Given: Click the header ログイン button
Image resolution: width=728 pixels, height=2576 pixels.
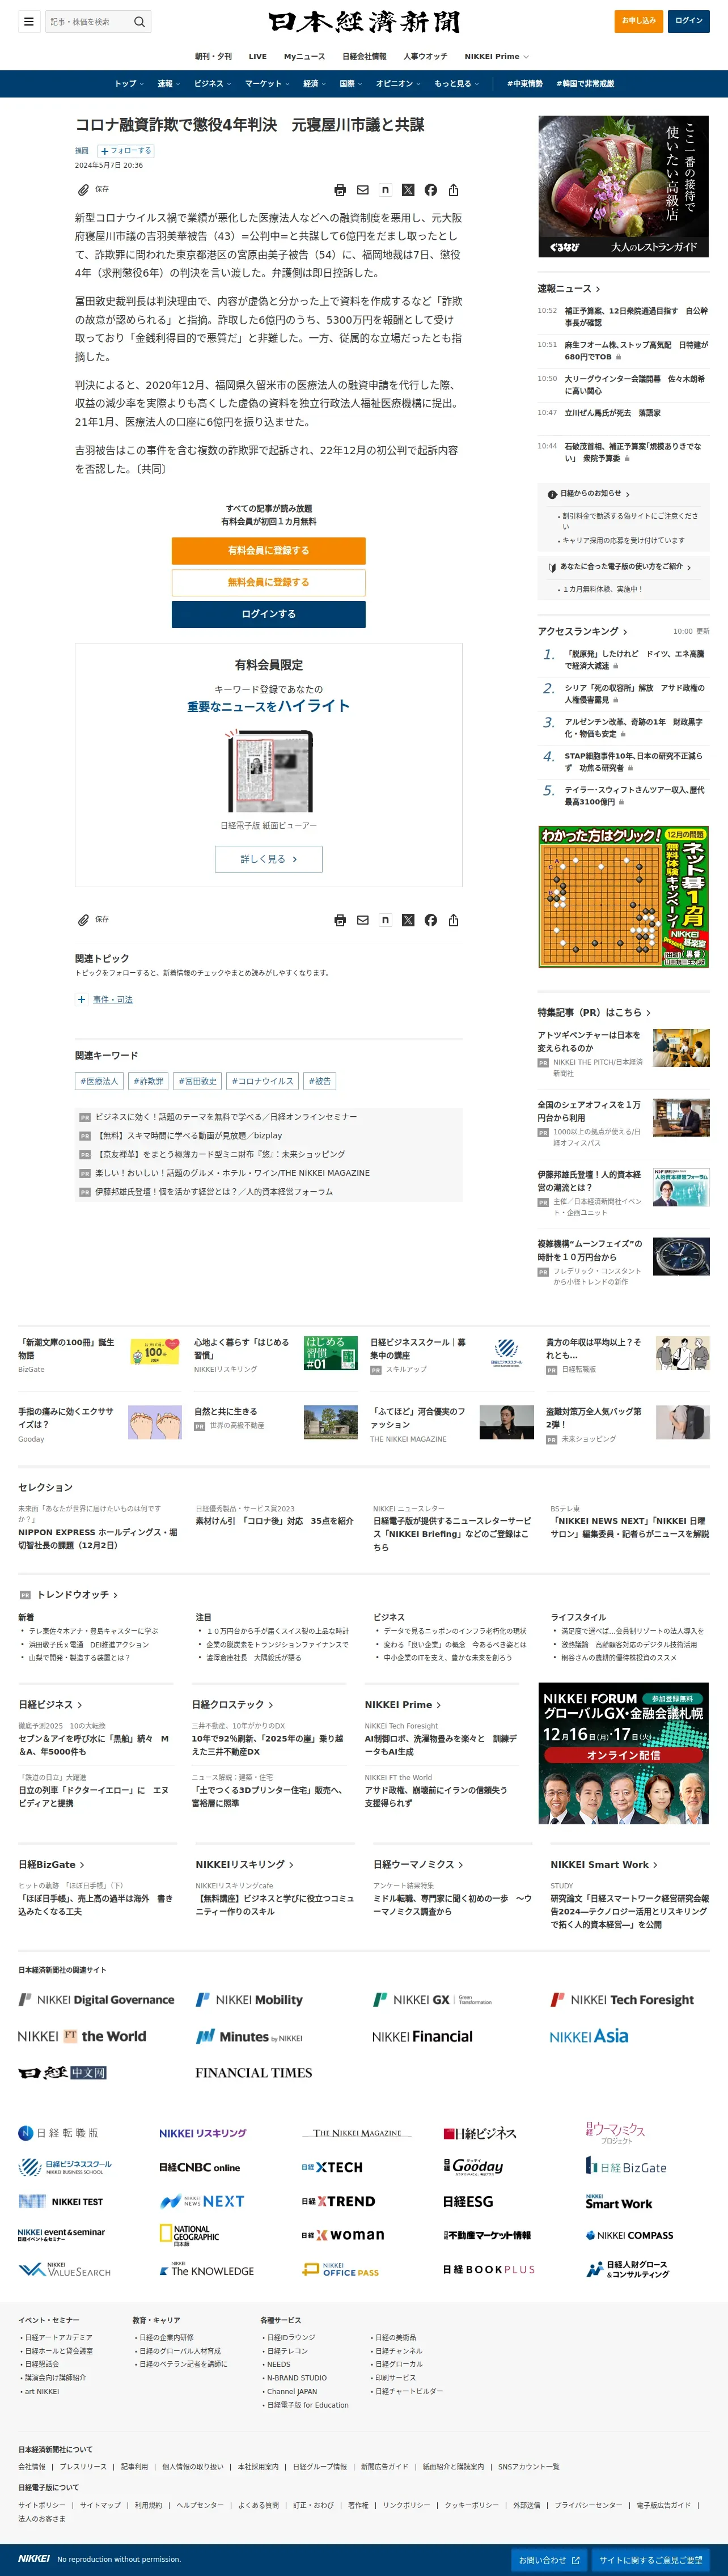Looking at the screenshot, I should point(689,20).
